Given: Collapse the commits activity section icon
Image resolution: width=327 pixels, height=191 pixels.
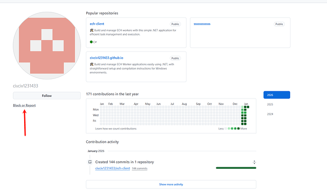Looking at the screenshot, I should [x=254, y=162].
